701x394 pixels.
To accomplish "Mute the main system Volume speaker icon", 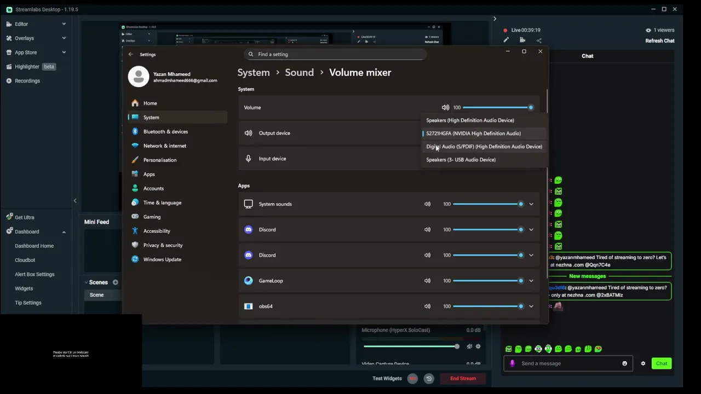I will point(445,107).
